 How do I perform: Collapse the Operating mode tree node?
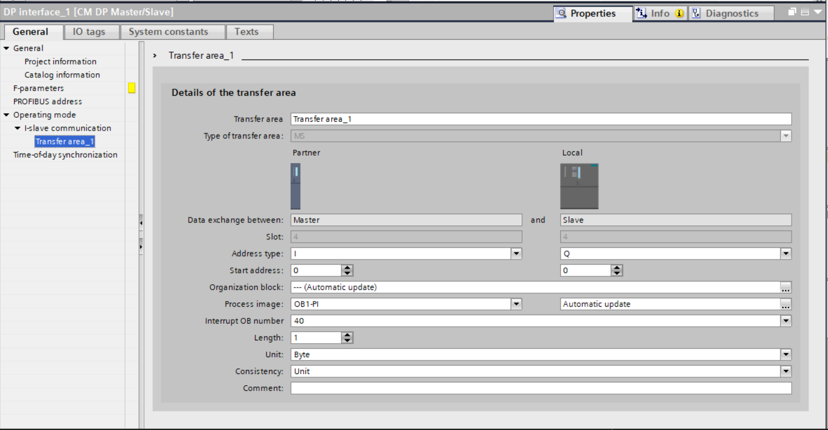coord(7,115)
